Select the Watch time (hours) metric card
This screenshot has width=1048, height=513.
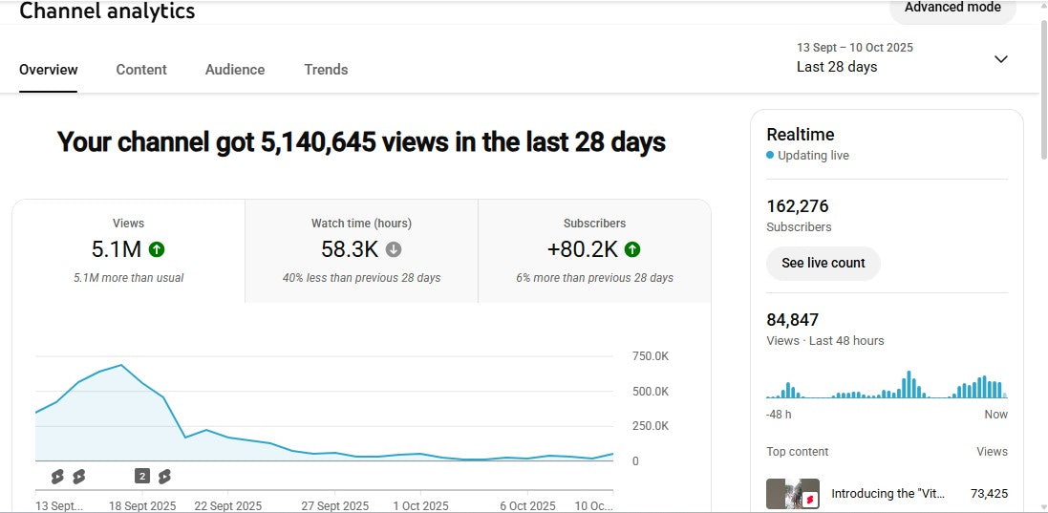(x=361, y=251)
